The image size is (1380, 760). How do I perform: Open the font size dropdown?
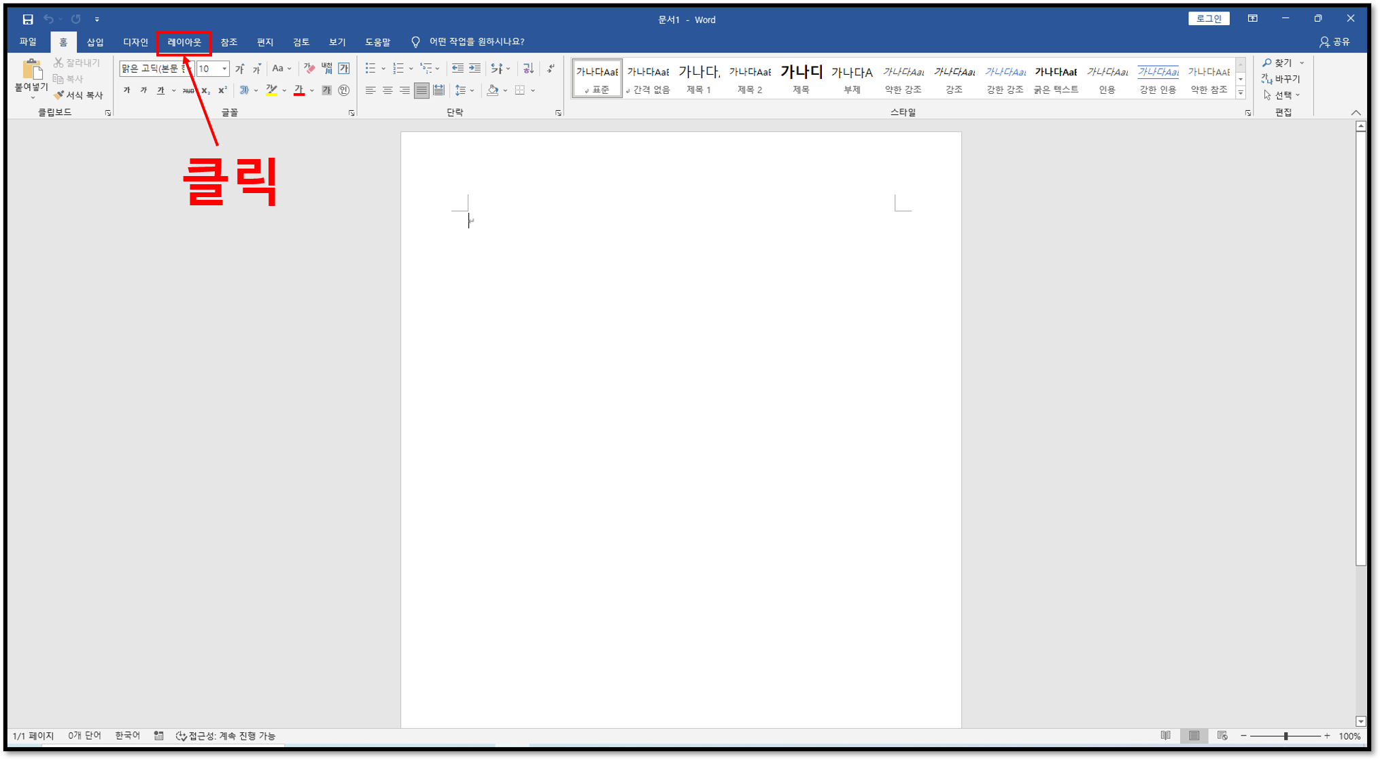(224, 69)
